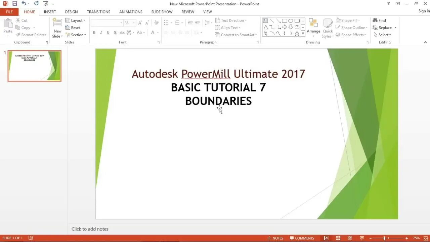Click Increase Font Size button
The height and width of the screenshot is (242, 430).
(140, 23)
